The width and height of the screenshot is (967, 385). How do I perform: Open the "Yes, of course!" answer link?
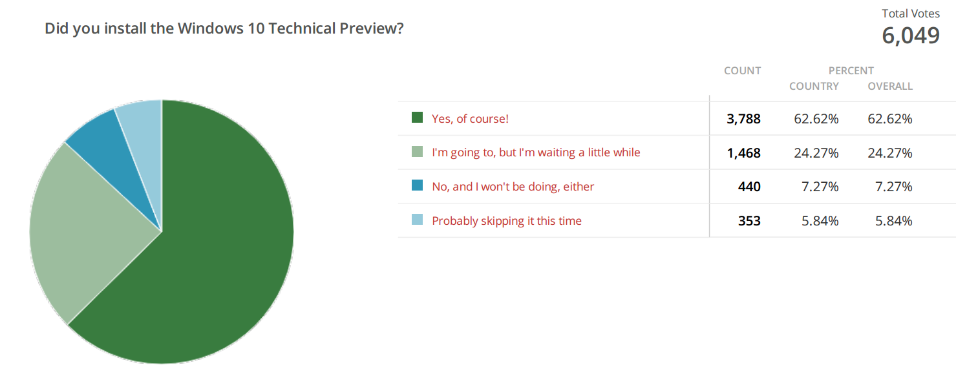pos(470,119)
